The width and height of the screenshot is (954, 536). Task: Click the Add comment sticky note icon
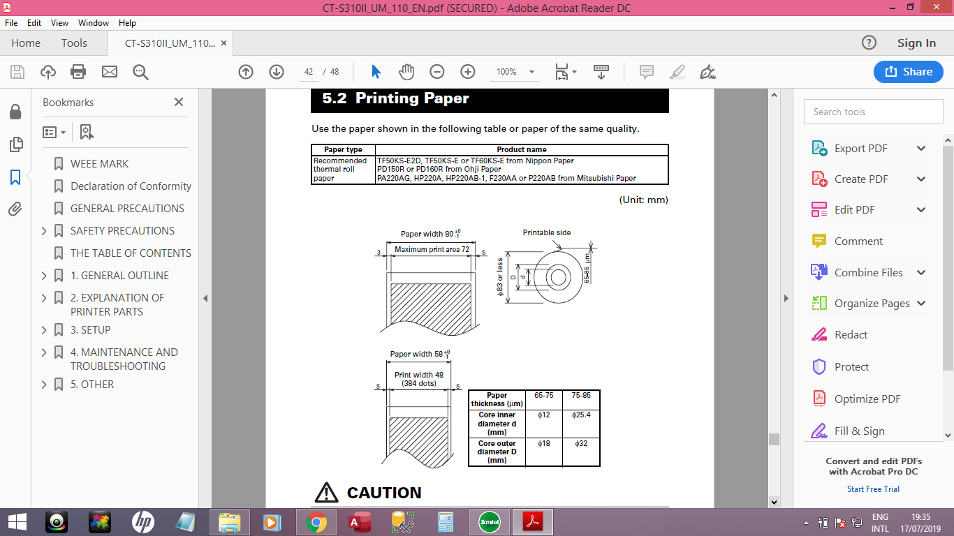tap(647, 72)
